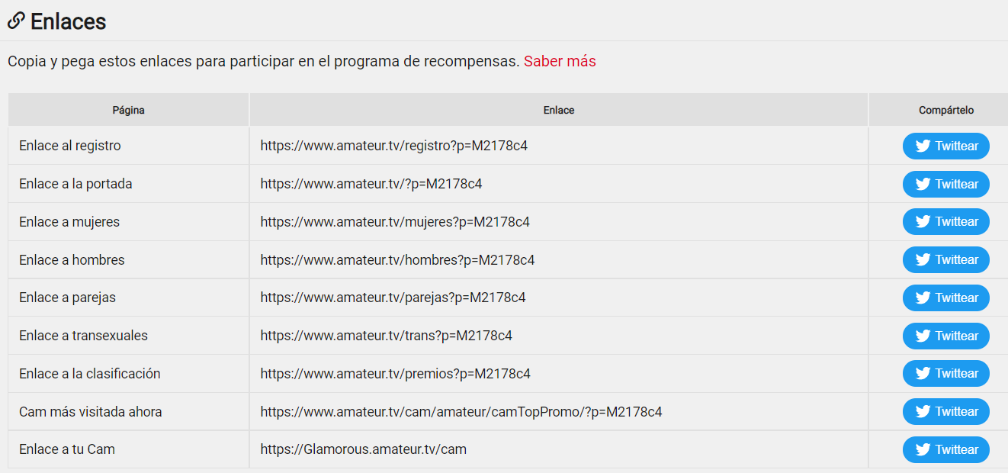Select the premios?p=M2178c4 URL text
1008x473 pixels.
(x=395, y=374)
